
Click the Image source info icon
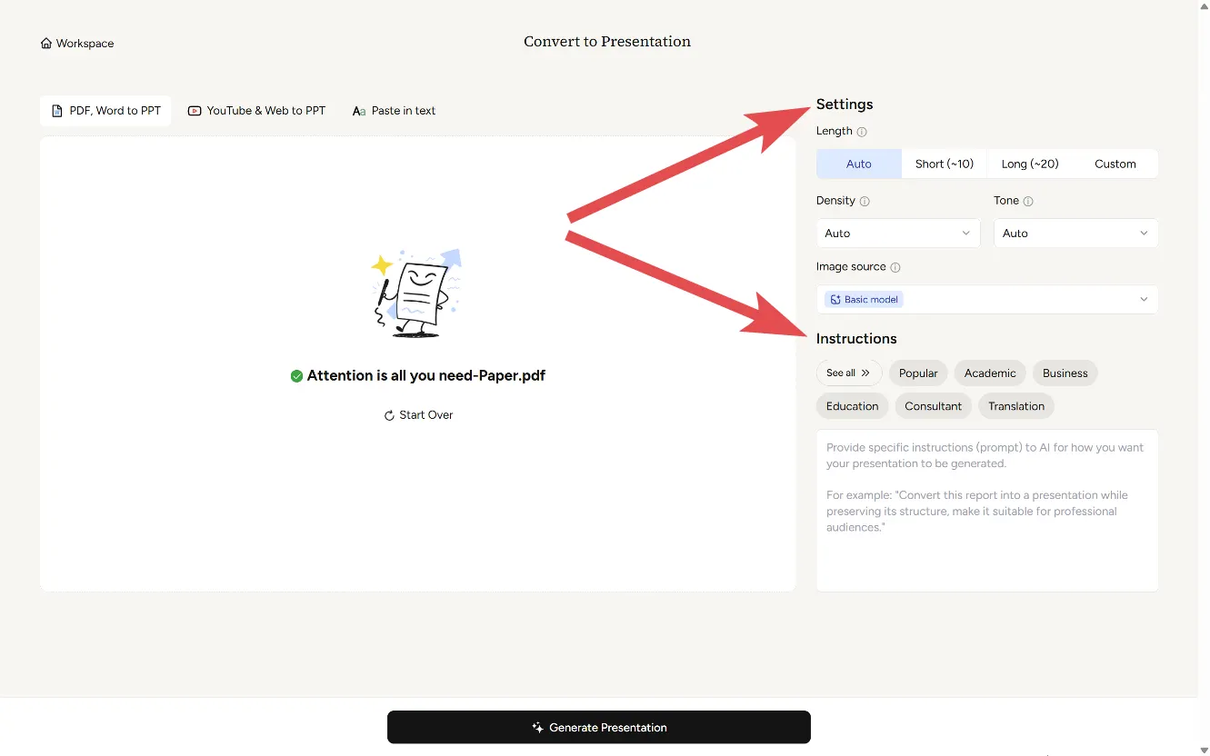tap(895, 267)
